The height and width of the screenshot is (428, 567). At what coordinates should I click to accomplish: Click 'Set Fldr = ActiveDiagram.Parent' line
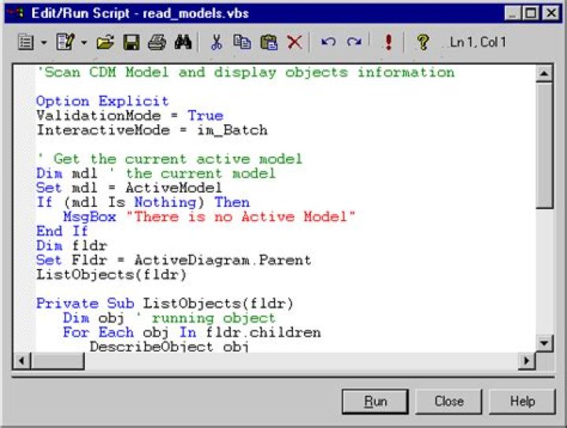[173, 260]
